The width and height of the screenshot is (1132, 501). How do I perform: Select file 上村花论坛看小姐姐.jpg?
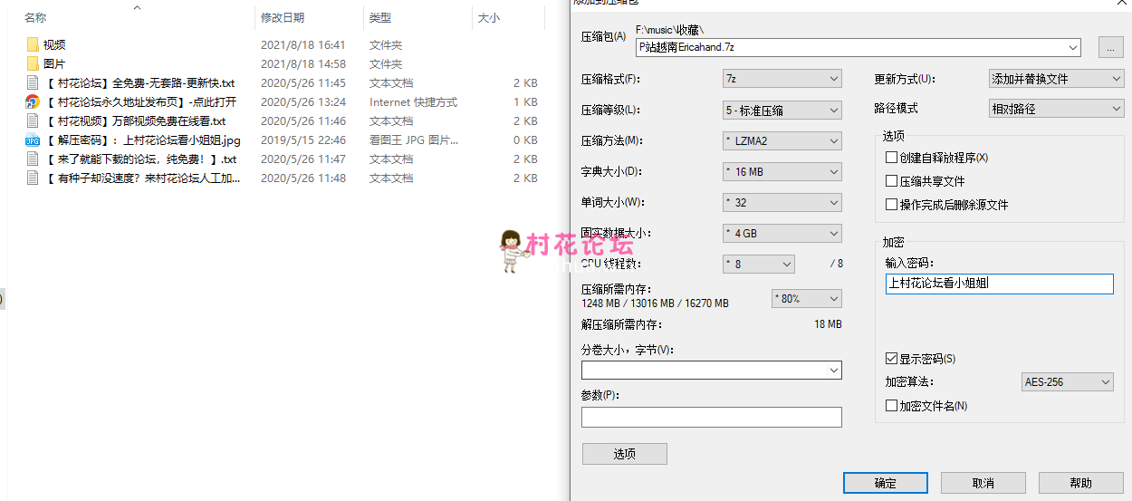pyautogui.click(x=142, y=140)
